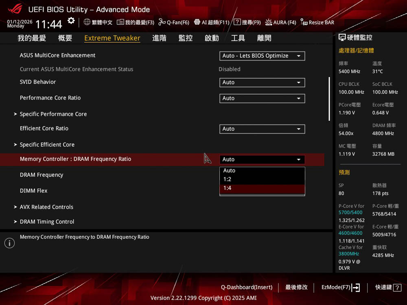Click the settings gear icon beside clock
Viewport: 407px width, 305px height.
click(x=71, y=21)
